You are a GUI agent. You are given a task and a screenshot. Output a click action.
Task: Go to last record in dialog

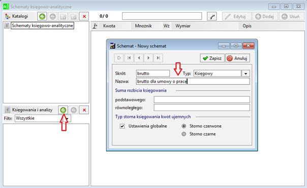tap(158, 58)
